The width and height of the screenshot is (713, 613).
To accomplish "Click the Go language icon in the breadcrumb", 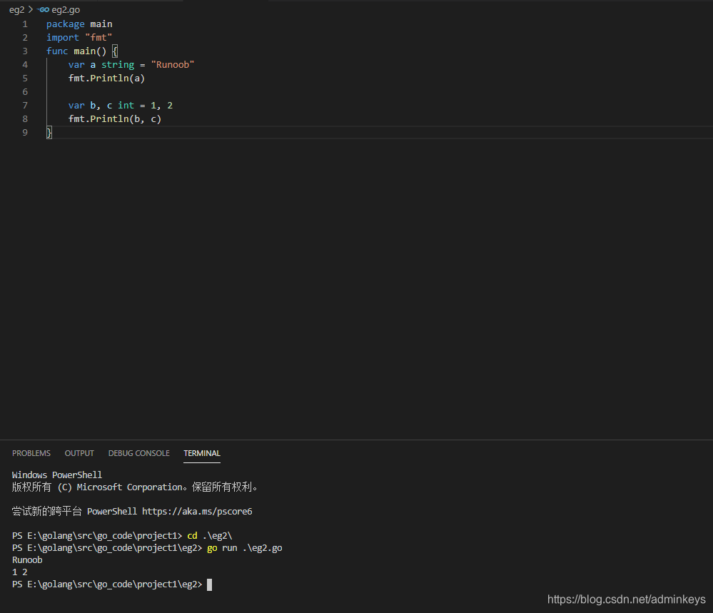I will pyautogui.click(x=44, y=10).
